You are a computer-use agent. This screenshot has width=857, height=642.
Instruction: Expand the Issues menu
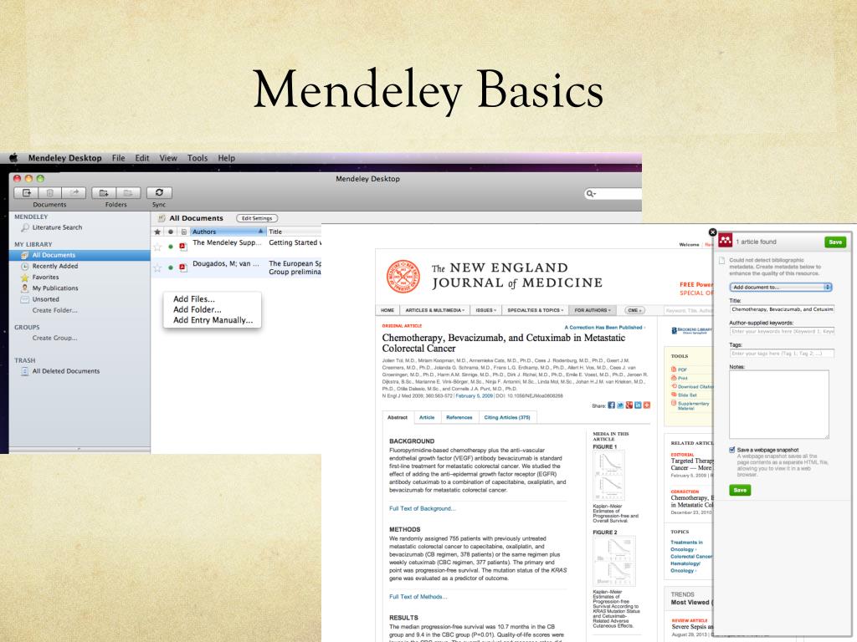pyautogui.click(x=486, y=310)
